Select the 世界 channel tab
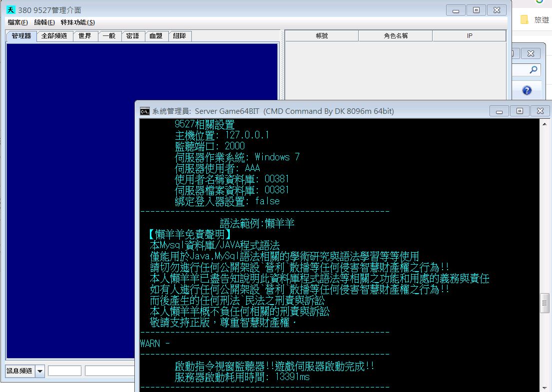The height and width of the screenshot is (392, 552). tap(85, 36)
